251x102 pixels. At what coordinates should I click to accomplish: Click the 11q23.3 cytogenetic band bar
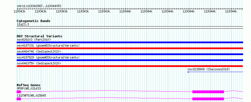(x=130, y=27)
